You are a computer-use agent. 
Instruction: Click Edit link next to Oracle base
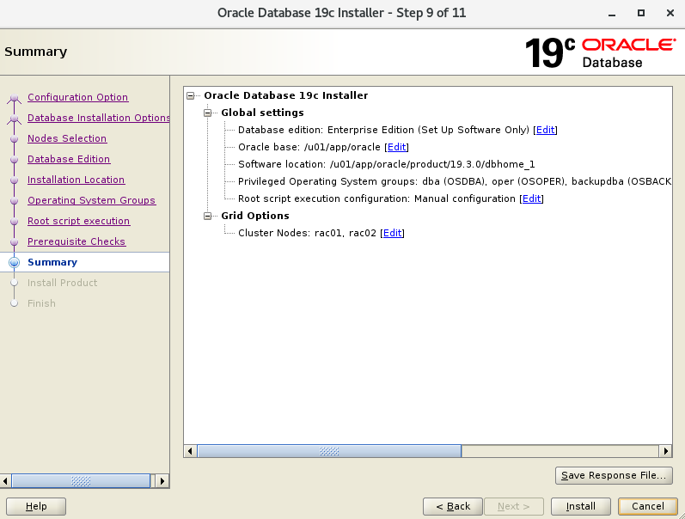click(396, 147)
